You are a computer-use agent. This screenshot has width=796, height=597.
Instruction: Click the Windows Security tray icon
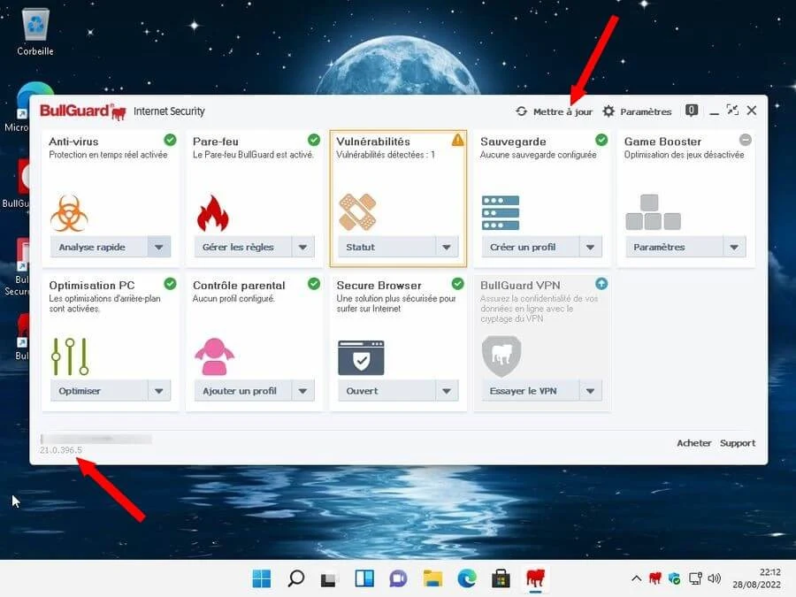click(675, 578)
